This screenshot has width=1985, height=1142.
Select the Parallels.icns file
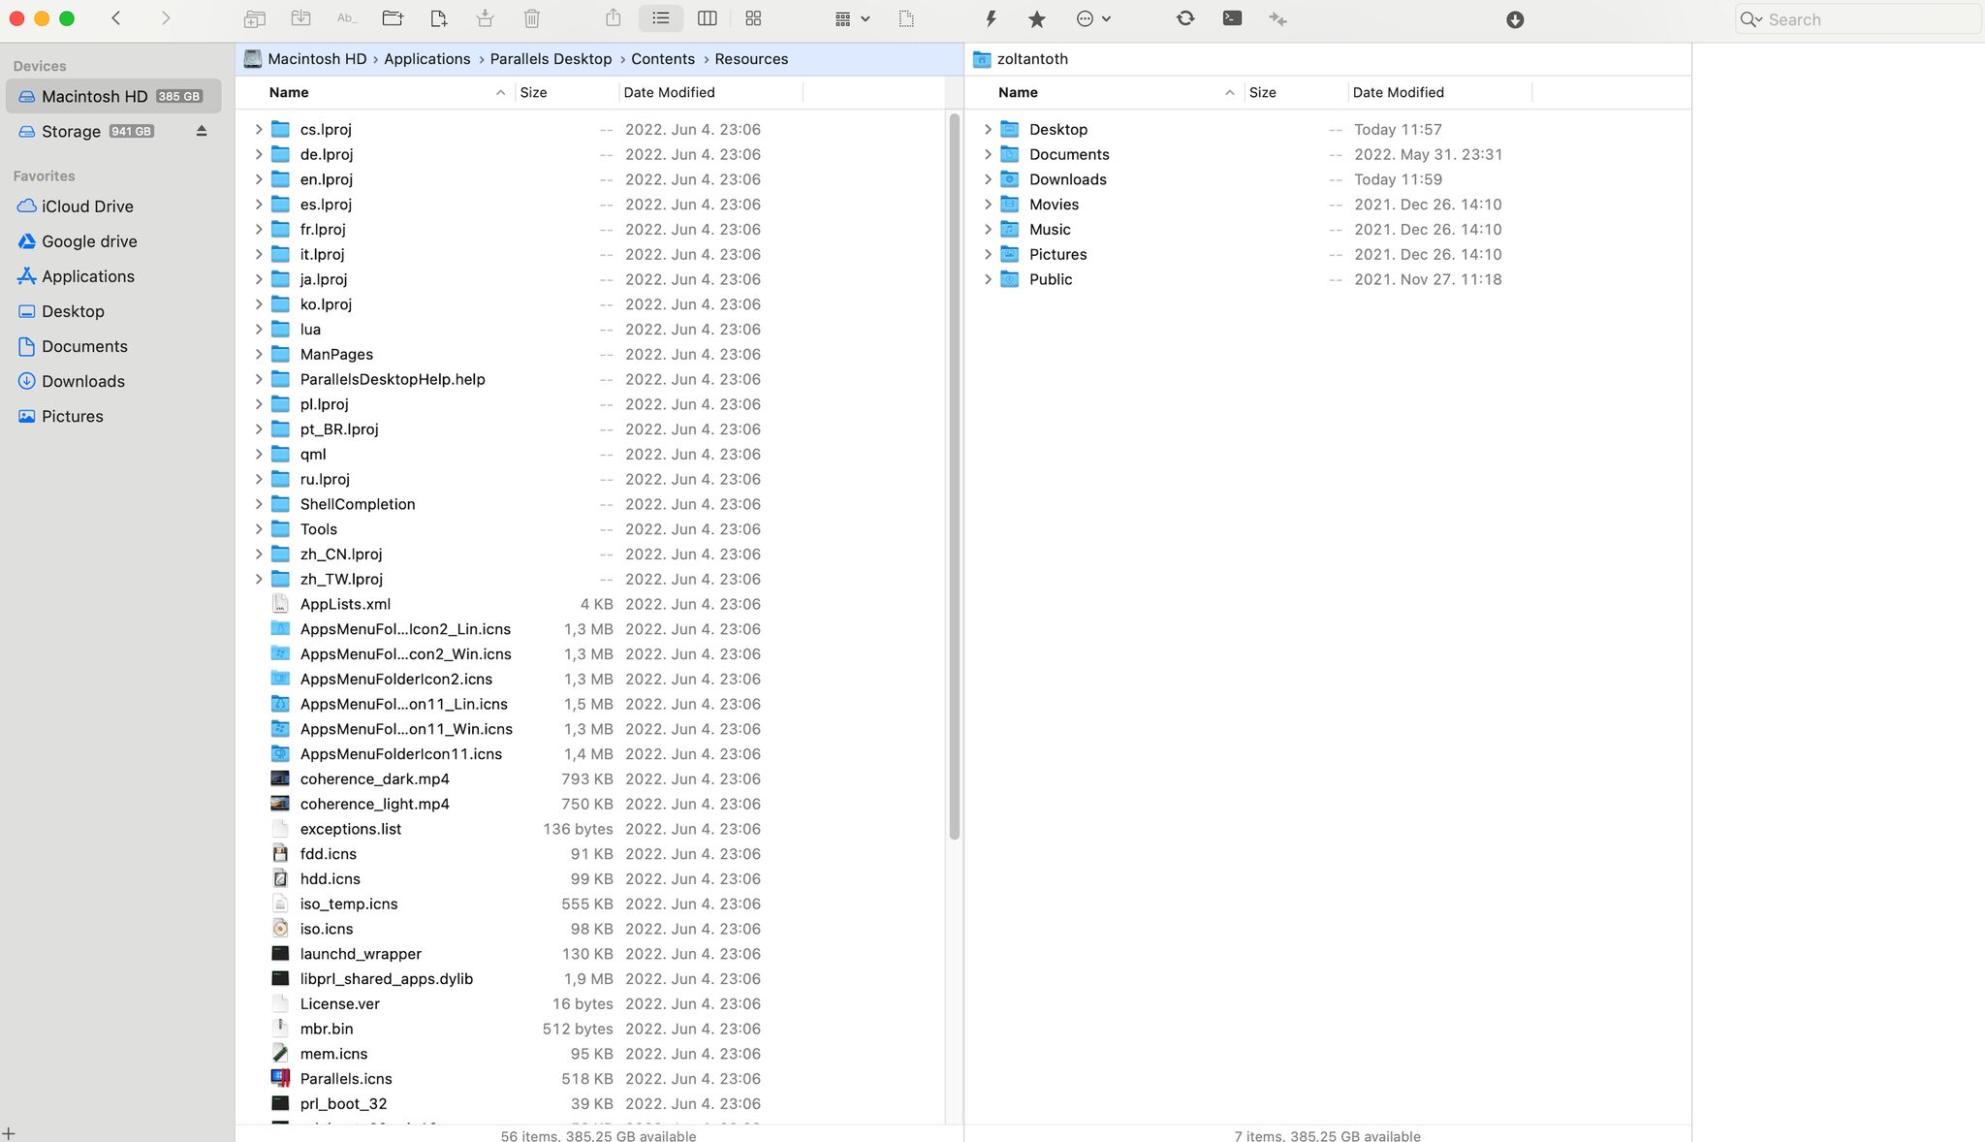coord(590,1079)
